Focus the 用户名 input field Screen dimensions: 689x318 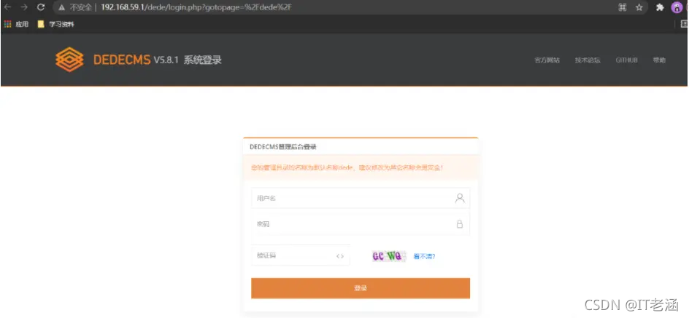tap(361, 199)
